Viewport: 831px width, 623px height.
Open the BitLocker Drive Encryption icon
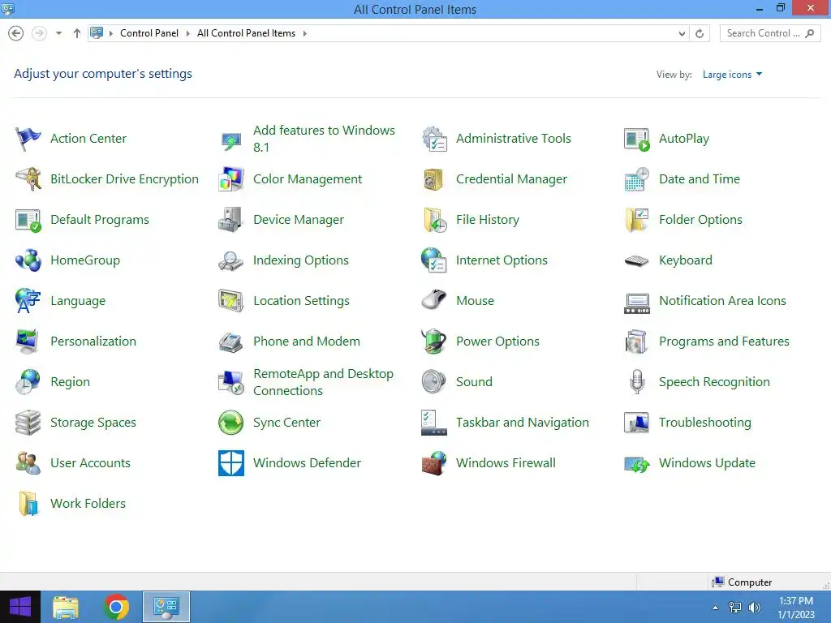tap(28, 179)
